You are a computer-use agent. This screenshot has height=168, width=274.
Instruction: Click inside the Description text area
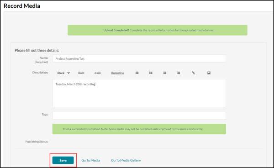click(139, 93)
